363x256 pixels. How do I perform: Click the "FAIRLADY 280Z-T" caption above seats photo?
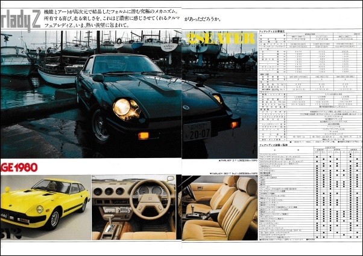coord(233,174)
